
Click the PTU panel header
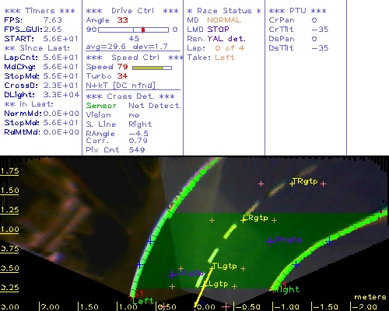[x=297, y=11]
